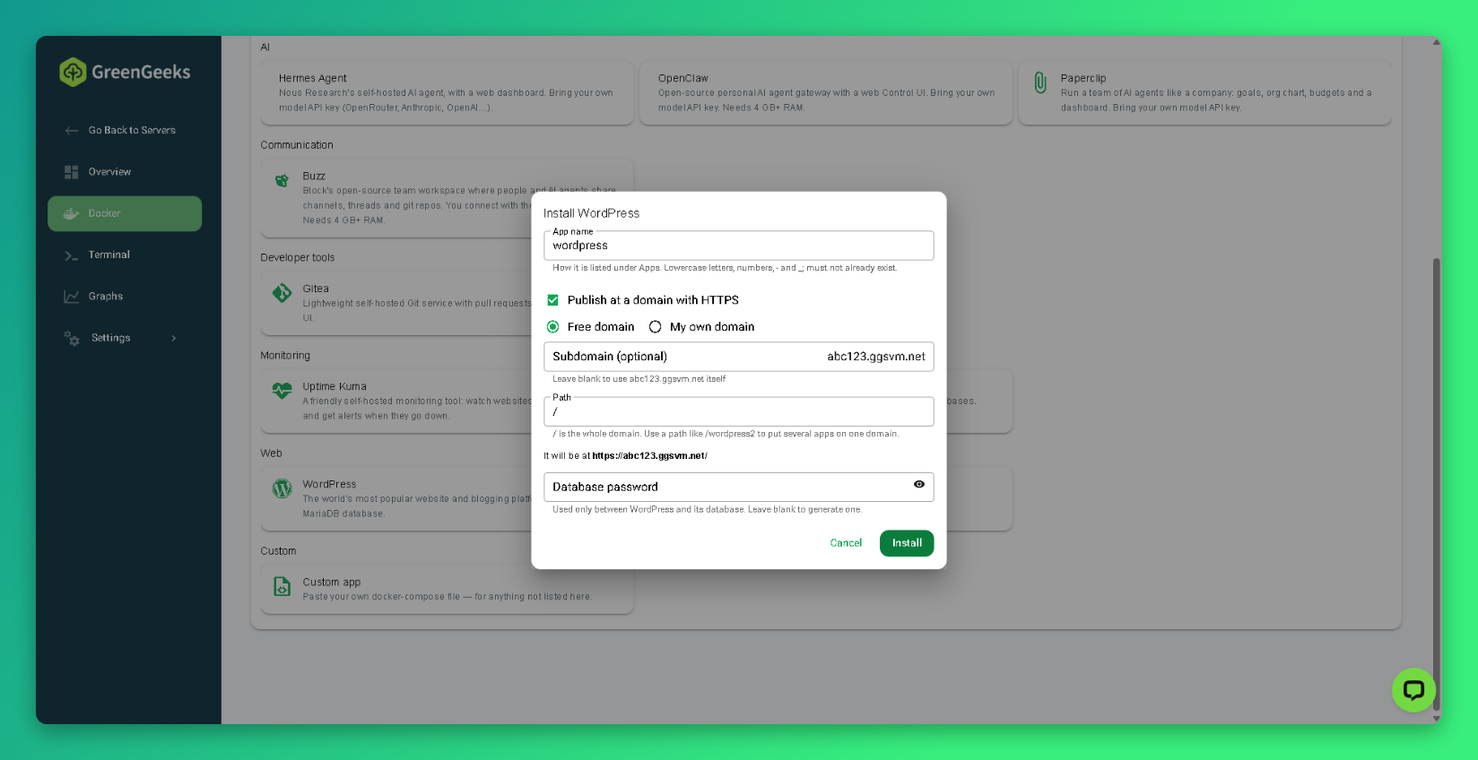Select the Hermes Agent app card
Screen dimensions: 1478x760
(447, 92)
